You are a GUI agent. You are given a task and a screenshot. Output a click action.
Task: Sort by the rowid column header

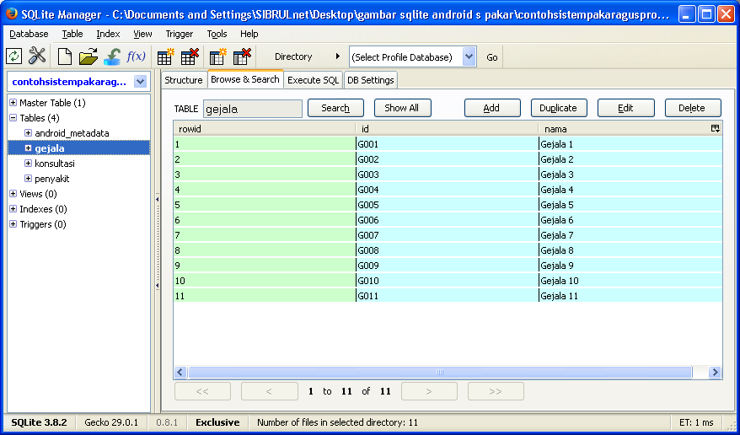coord(265,128)
